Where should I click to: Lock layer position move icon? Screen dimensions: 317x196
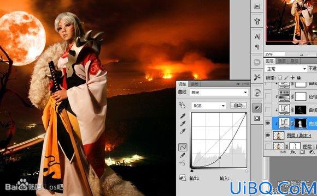point(292,77)
